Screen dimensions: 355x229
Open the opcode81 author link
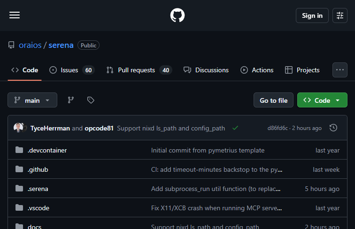pos(99,128)
